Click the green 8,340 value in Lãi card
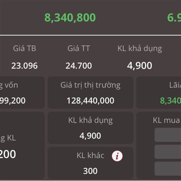The width and height of the screenshot is (181, 181). point(170,100)
